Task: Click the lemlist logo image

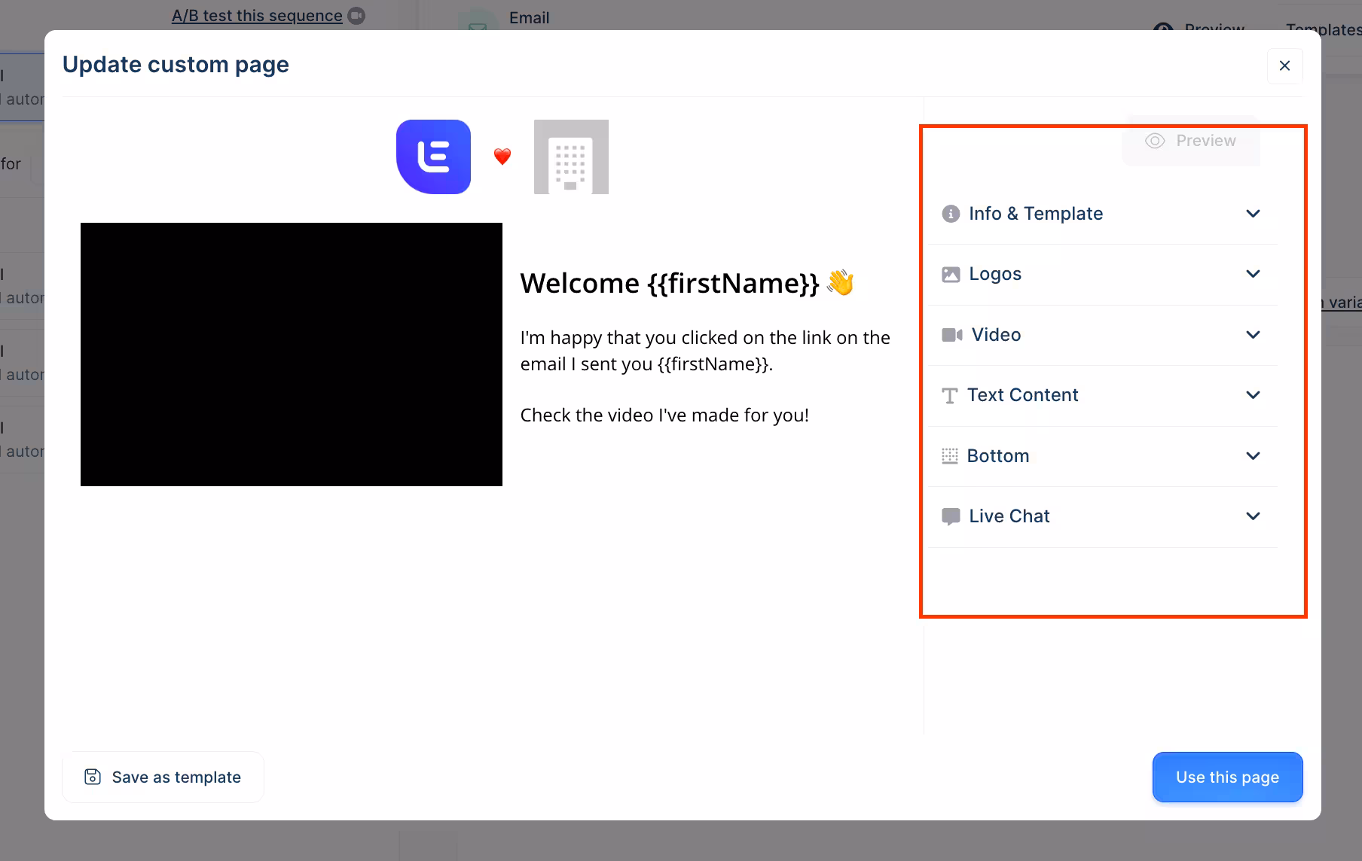Action: (433, 157)
